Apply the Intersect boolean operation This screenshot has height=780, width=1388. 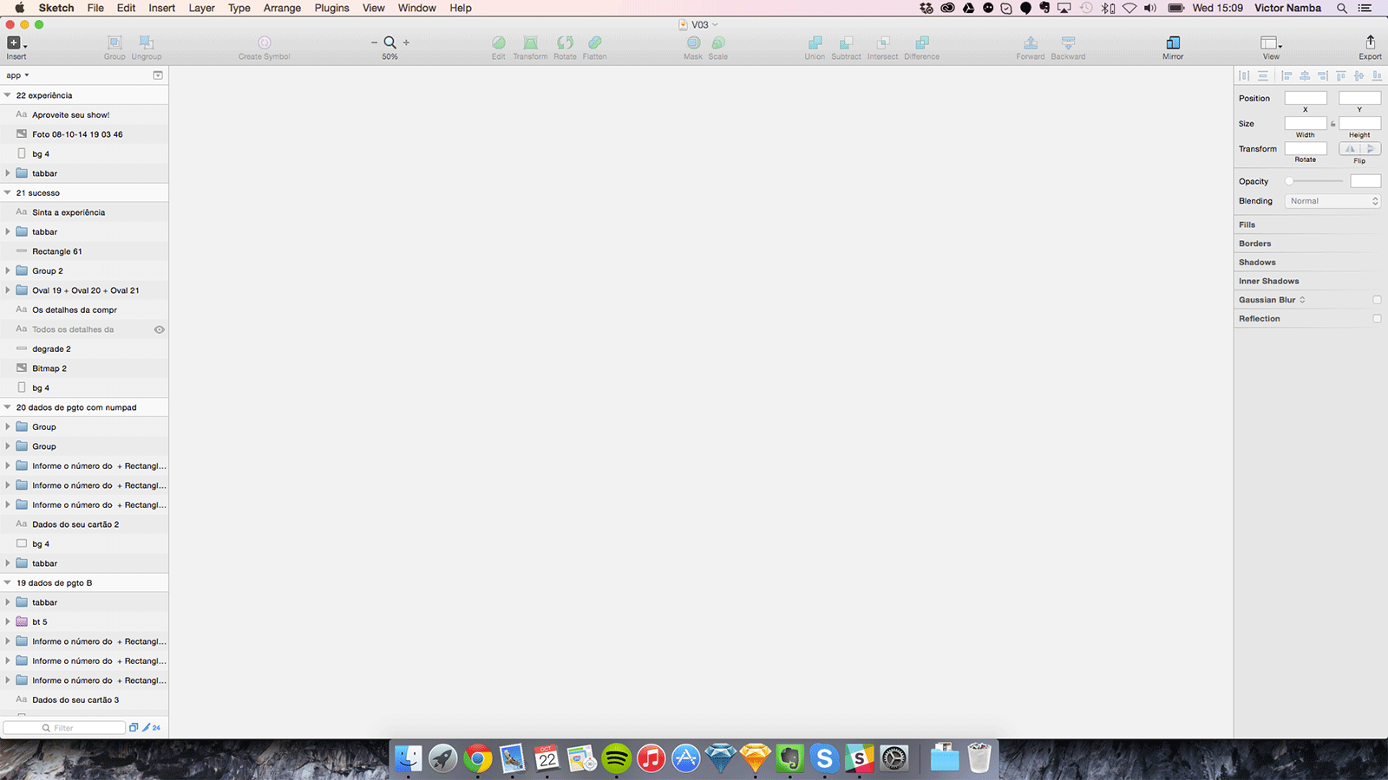click(x=882, y=42)
